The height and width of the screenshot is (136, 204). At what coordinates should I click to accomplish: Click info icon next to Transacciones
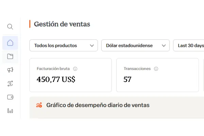156,69
